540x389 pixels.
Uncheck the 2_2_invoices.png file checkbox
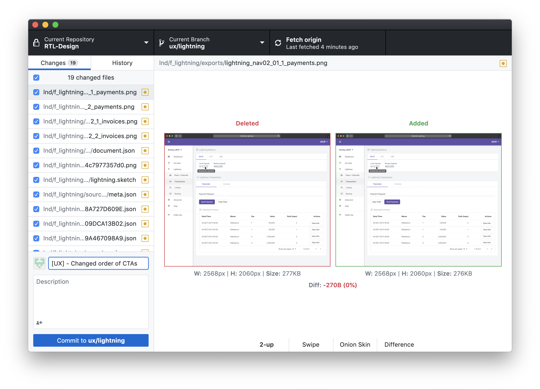(x=36, y=136)
